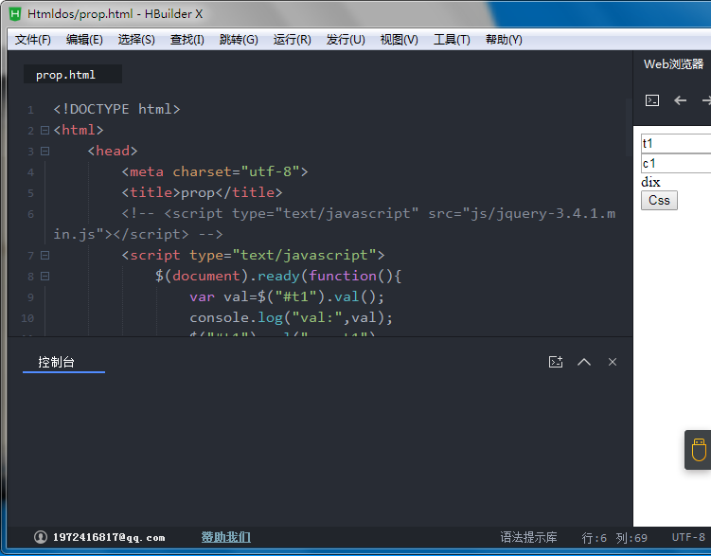Click the Css button in browser preview
711x556 pixels.
pos(659,201)
